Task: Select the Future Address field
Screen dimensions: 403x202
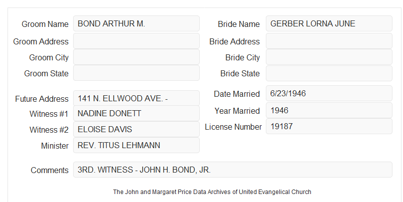Action: [136, 98]
